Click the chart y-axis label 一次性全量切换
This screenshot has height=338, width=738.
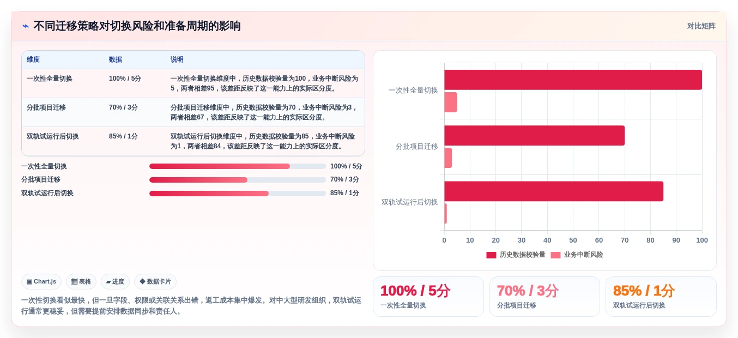413,90
